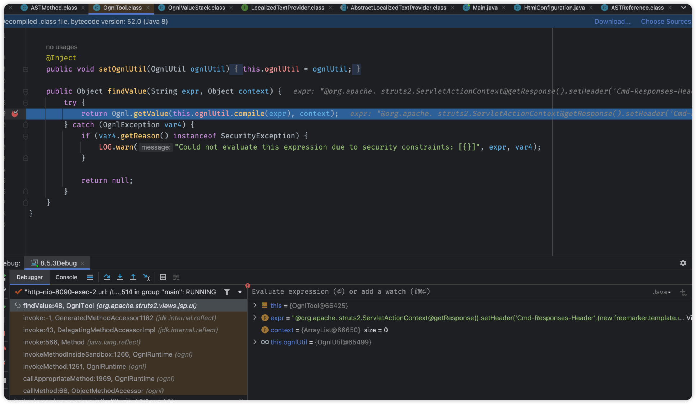Click the Choose Sources link
The width and height of the screenshot is (696, 404).
(666, 22)
